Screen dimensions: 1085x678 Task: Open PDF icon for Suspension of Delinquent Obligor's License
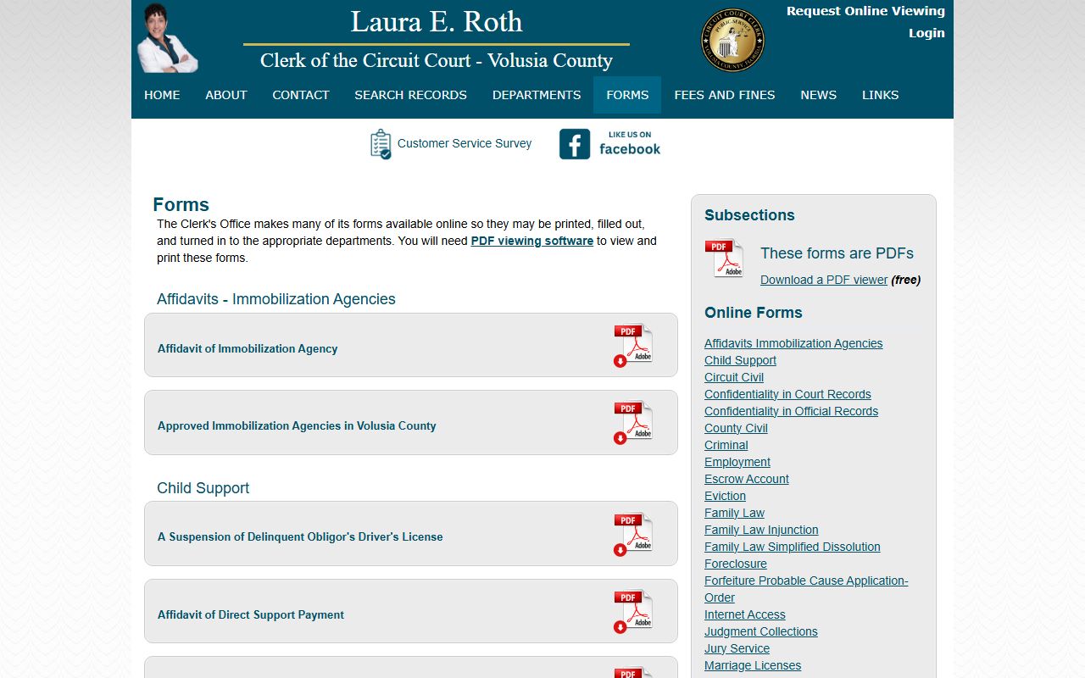(633, 534)
